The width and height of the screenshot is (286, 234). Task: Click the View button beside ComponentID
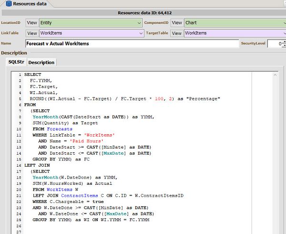tap(177, 23)
